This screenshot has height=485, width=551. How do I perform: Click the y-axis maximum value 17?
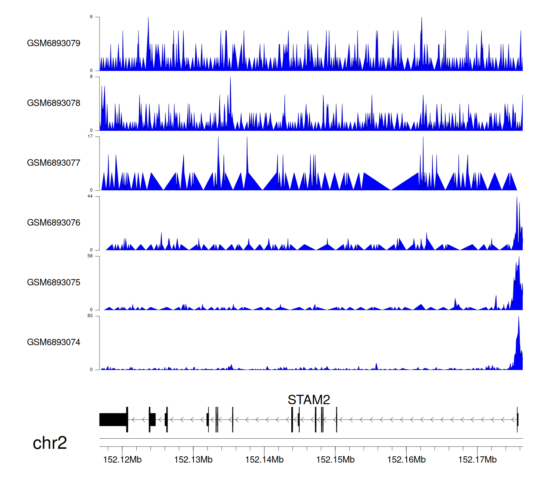[x=90, y=136]
